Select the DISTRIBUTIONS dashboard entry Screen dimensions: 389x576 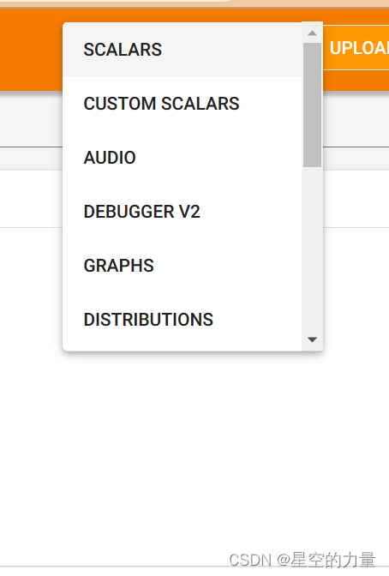click(183, 319)
